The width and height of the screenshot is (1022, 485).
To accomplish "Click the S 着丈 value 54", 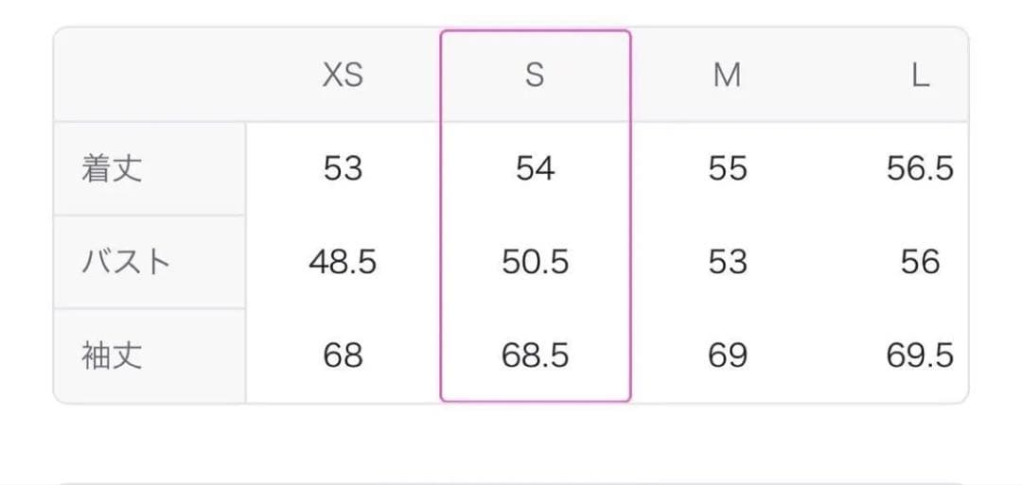I will 535,169.
